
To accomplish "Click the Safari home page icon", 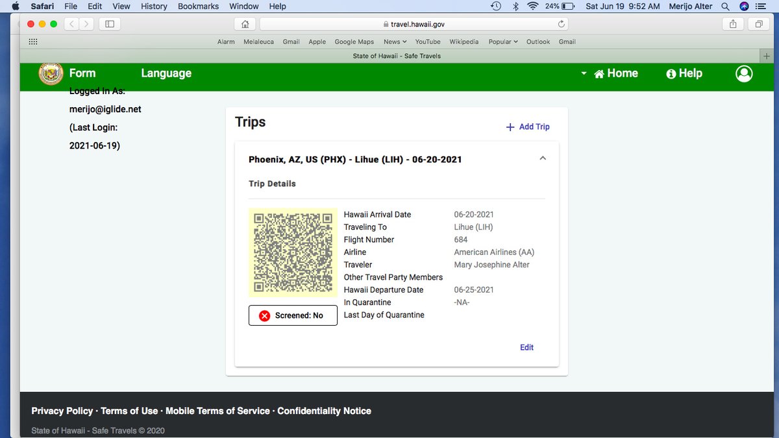I will coord(245,24).
